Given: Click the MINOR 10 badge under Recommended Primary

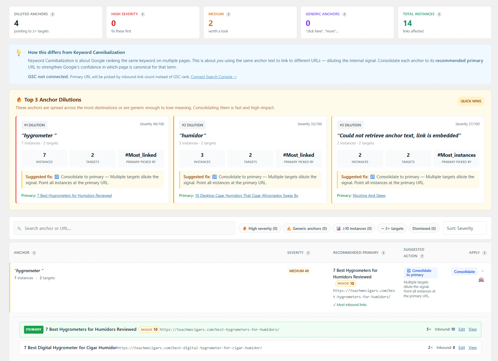Looking at the screenshot, I should [x=346, y=283].
